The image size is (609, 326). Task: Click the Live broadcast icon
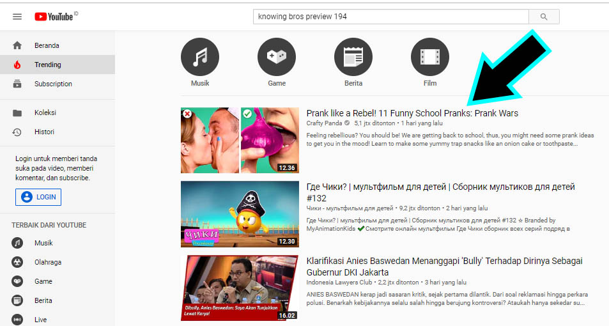(17, 320)
